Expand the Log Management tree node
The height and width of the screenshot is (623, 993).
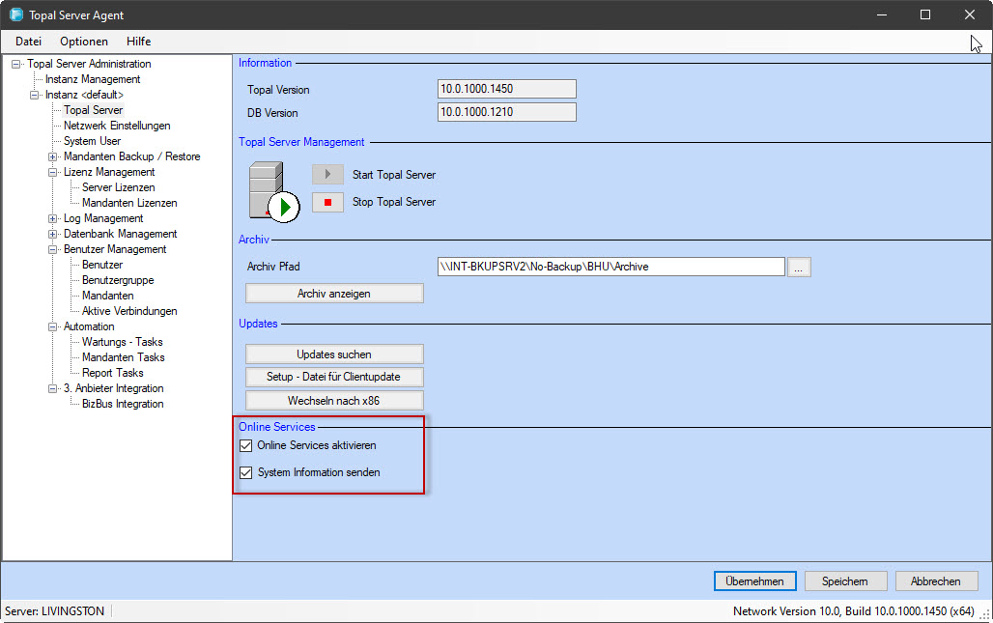pos(53,218)
